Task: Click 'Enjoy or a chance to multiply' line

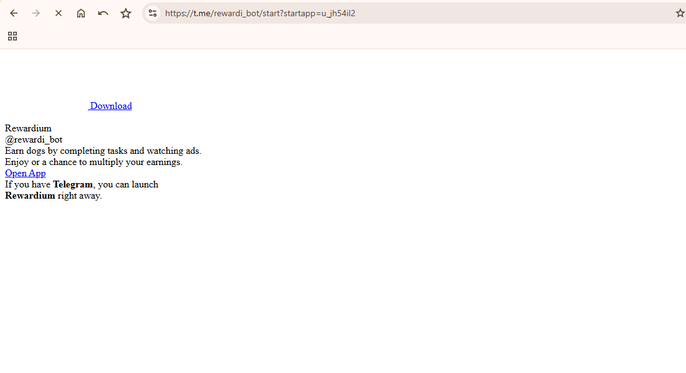Action: (93, 162)
